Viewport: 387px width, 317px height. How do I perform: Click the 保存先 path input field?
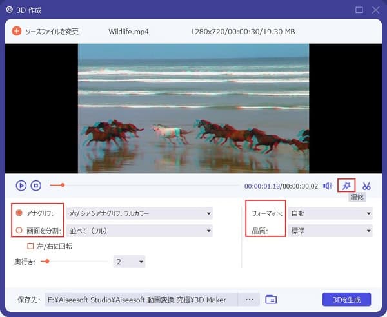141,300
